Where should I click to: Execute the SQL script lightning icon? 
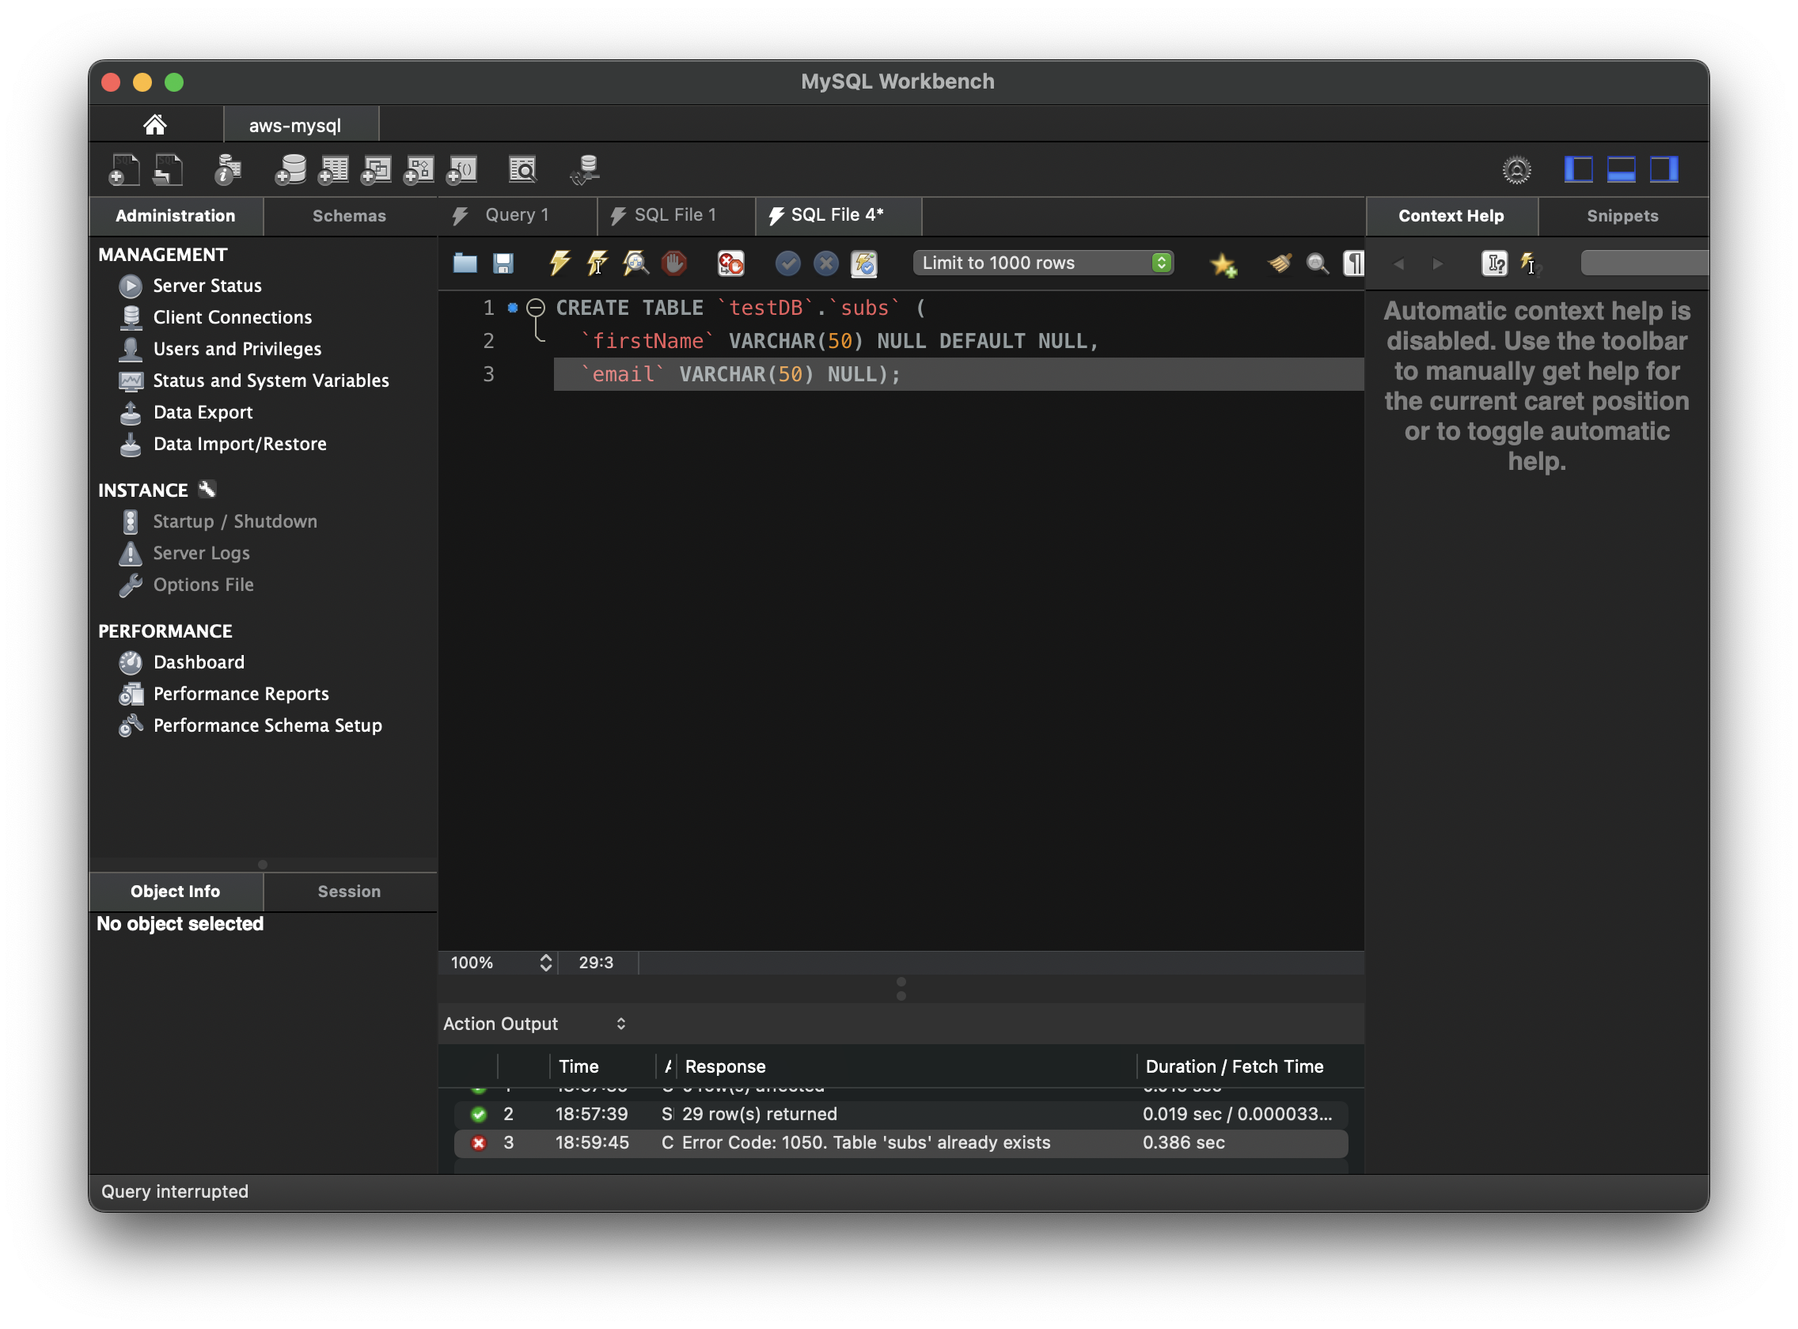click(x=560, y=263)
